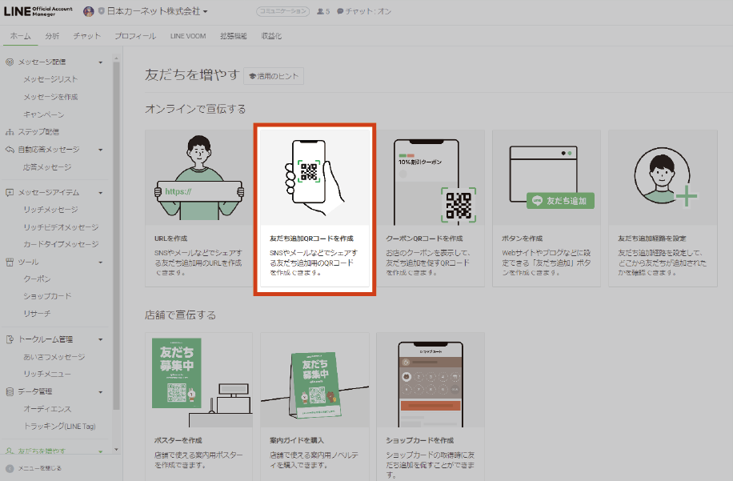Click the ツール sidebar icon
The width and height of the screenshot is (733, 481).
[x=10, y=263]
